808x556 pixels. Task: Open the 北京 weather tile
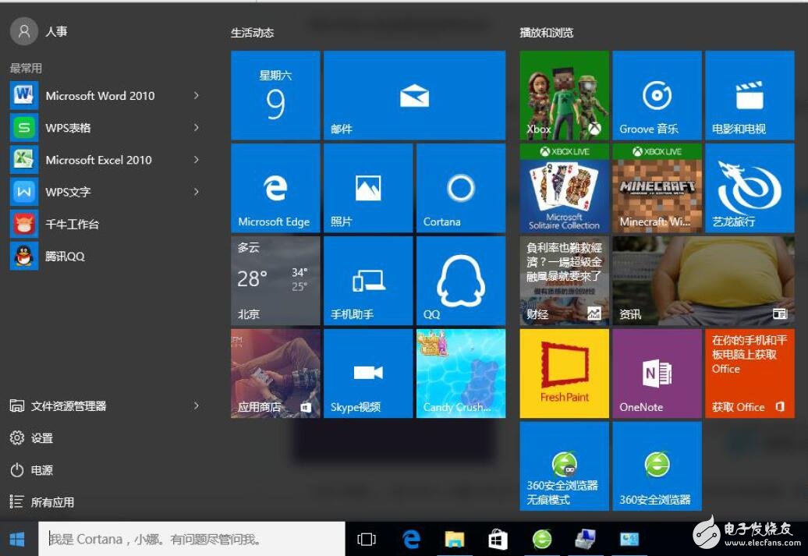(275, 281)
